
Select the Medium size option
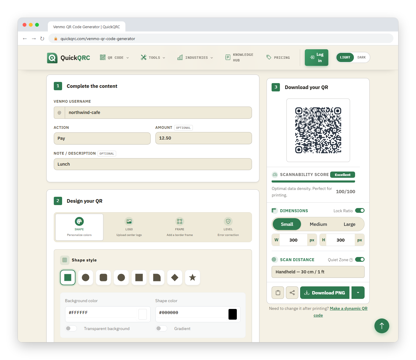point(318,224)
